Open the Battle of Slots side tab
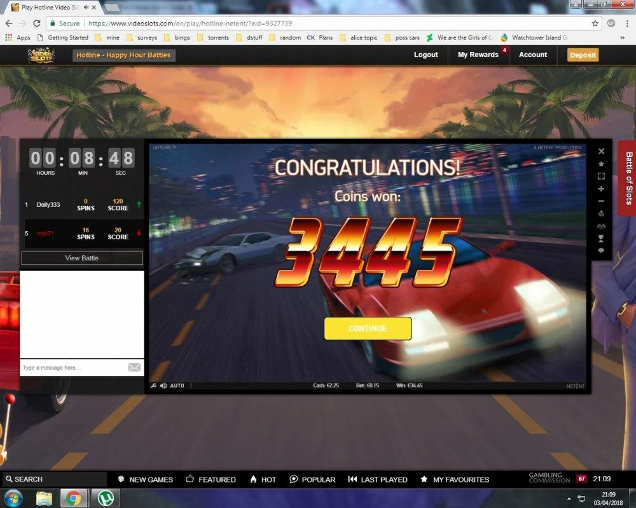The height and width of the screenshot is (508, 636). click(x=628, y=178)
